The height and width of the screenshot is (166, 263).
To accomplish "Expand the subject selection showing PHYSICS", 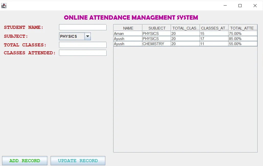I will coord(88,36).
